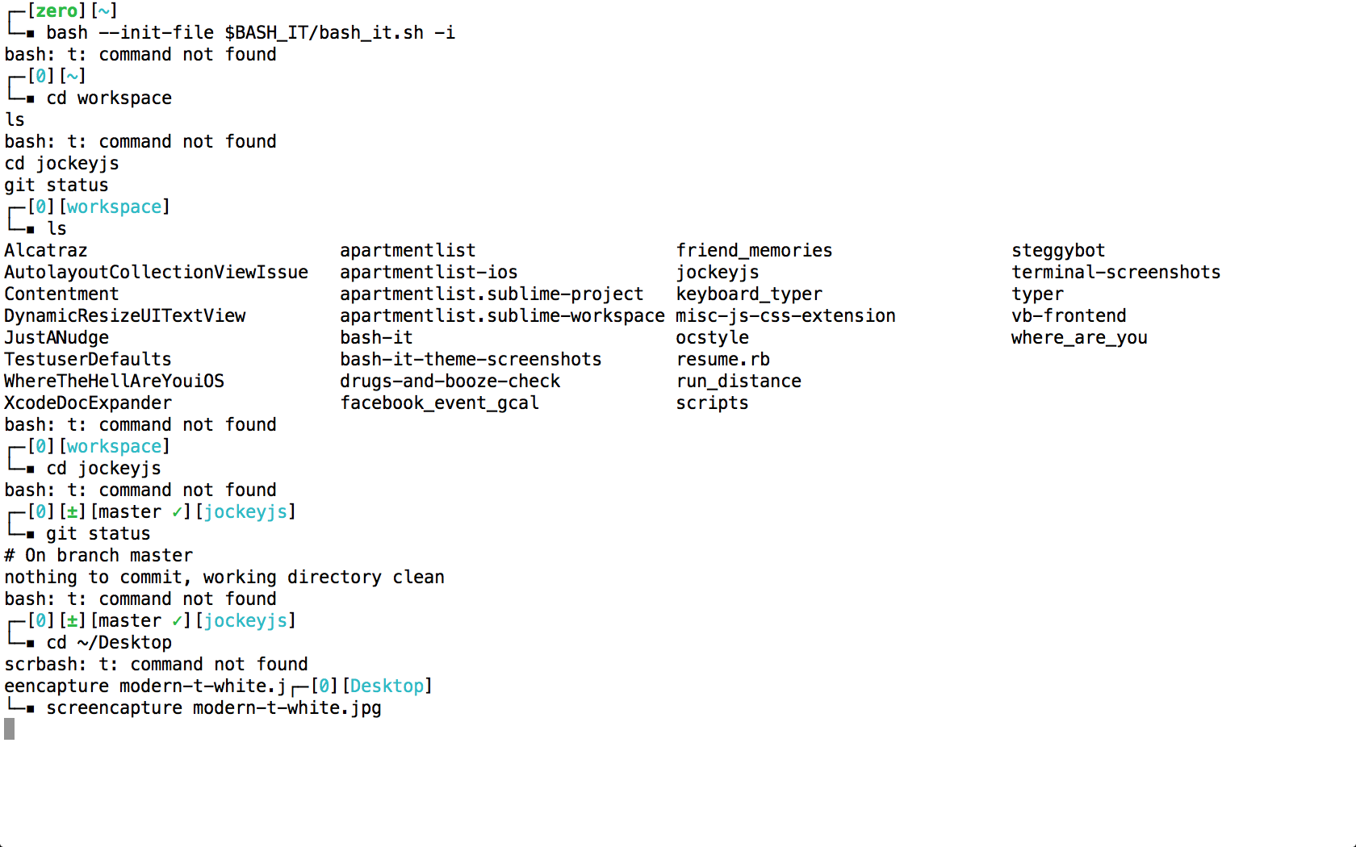Select apartmentlist.sublime-workspace file name
Image resolution: width=1356 pixels, height=847 pixels.
click(502, 315)
